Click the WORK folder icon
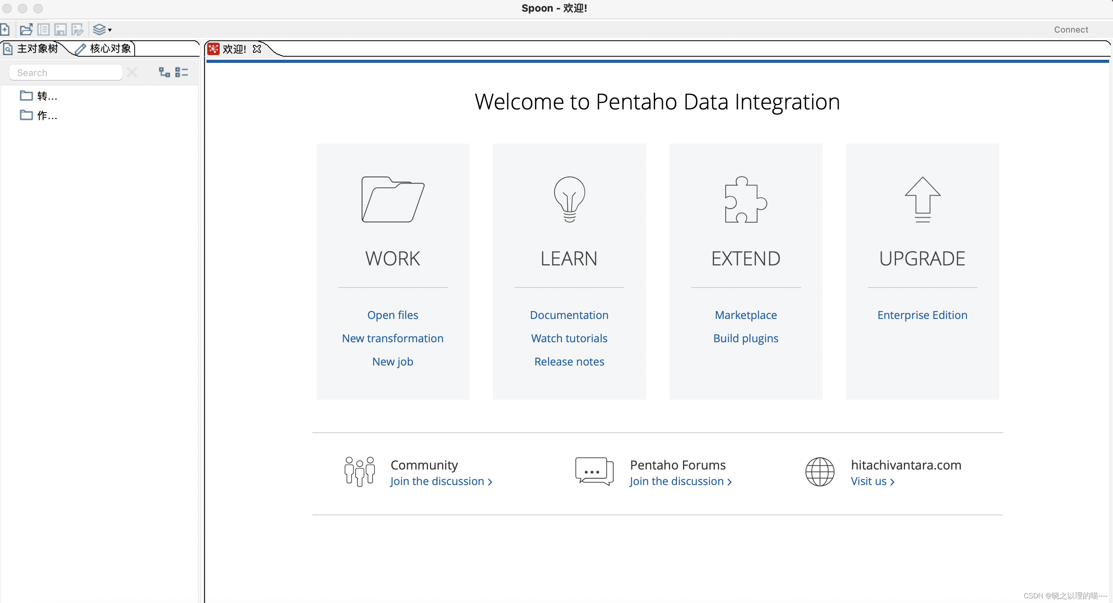 pyautogui.click(x=393, y=199)
